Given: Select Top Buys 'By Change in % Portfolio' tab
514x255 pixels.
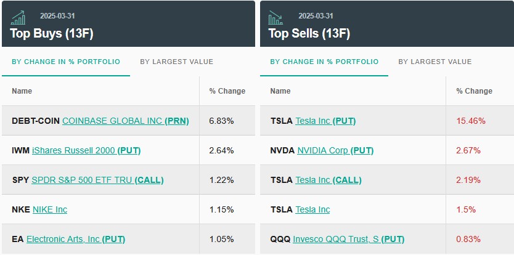Looking at the screenshot, I should (x=66, y=62).
